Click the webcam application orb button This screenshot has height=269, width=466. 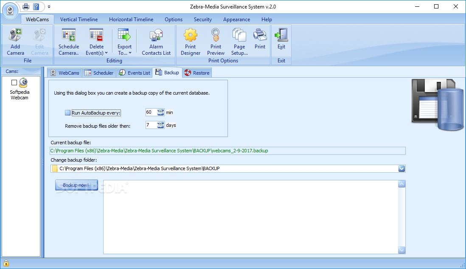[x=10, y=11]
